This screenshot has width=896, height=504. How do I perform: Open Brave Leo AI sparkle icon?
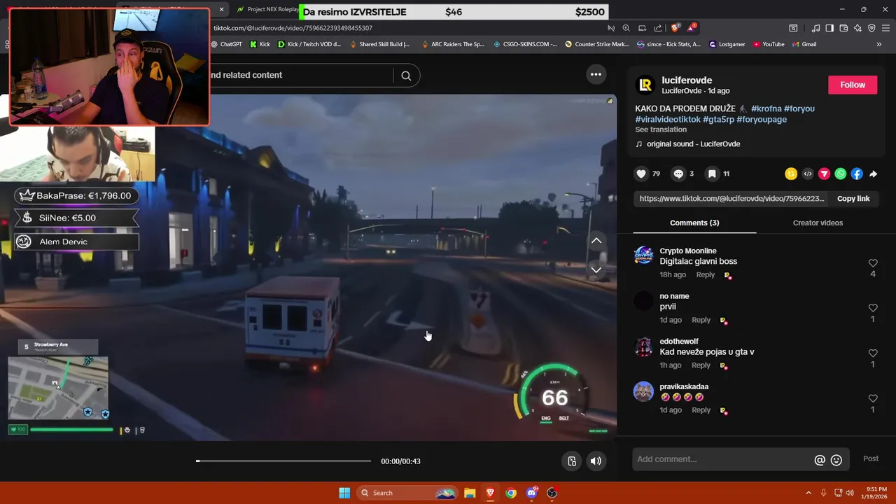(857, 28)
